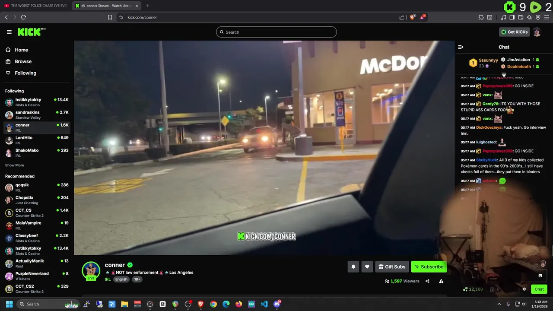The image size is (553, 311).
Task: Open Leo AI sparkle icon
Action: click(529, 17)
